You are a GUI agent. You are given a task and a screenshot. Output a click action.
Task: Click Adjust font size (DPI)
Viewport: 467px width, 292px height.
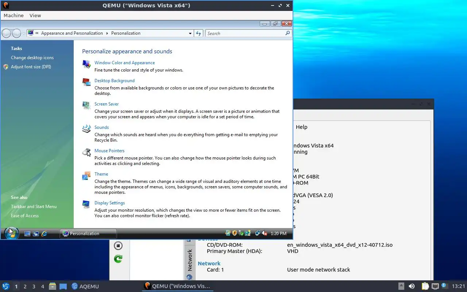[x=31, y=67]
